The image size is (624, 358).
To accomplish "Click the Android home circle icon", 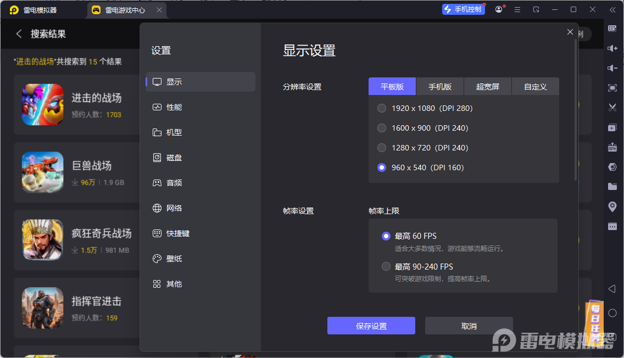I will [x=612, y=313].
